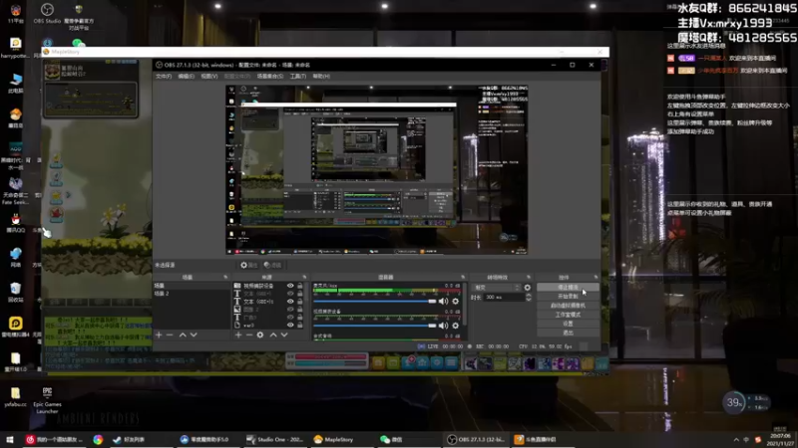Click the 300 ms duration field
The width and height of the screenshot is (798, 448).
point(503,297)
